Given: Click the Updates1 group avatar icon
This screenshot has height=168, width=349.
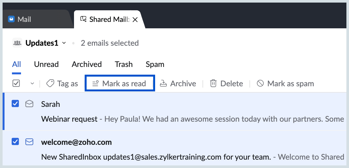Looking at the screenshot, I should click(17, 43).
